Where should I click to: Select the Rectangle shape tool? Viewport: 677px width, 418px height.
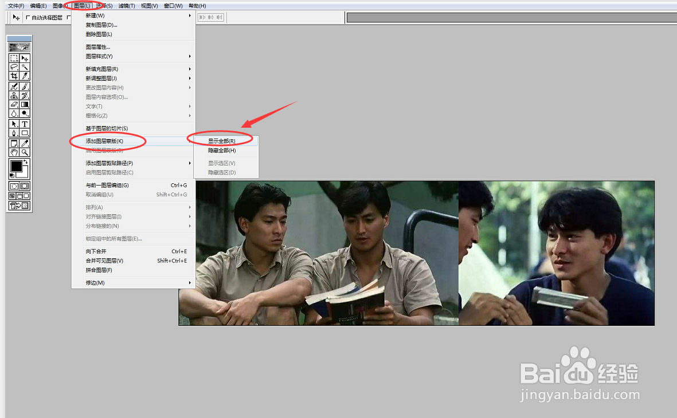point(25,133)
